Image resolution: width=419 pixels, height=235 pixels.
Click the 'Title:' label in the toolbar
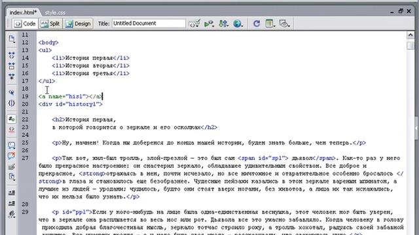pos(103,23)
